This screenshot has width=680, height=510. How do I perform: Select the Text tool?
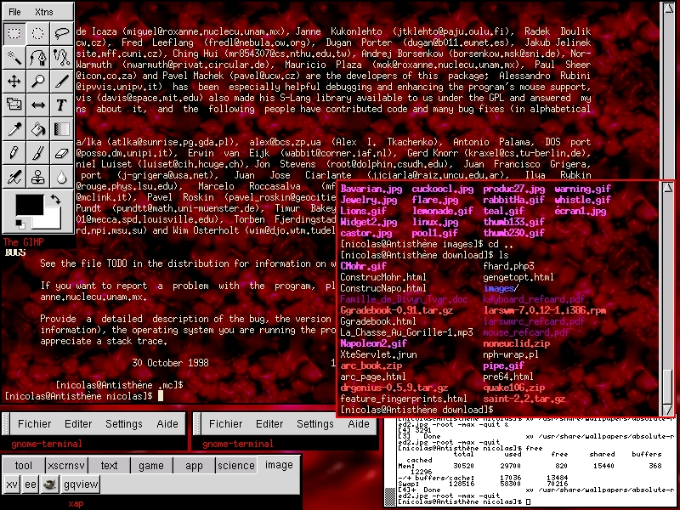click(62, 105)
